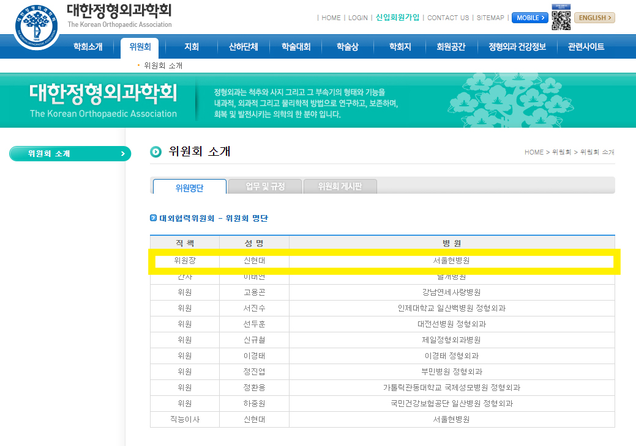Switch to the ENGLISH site

pos(594,18)
